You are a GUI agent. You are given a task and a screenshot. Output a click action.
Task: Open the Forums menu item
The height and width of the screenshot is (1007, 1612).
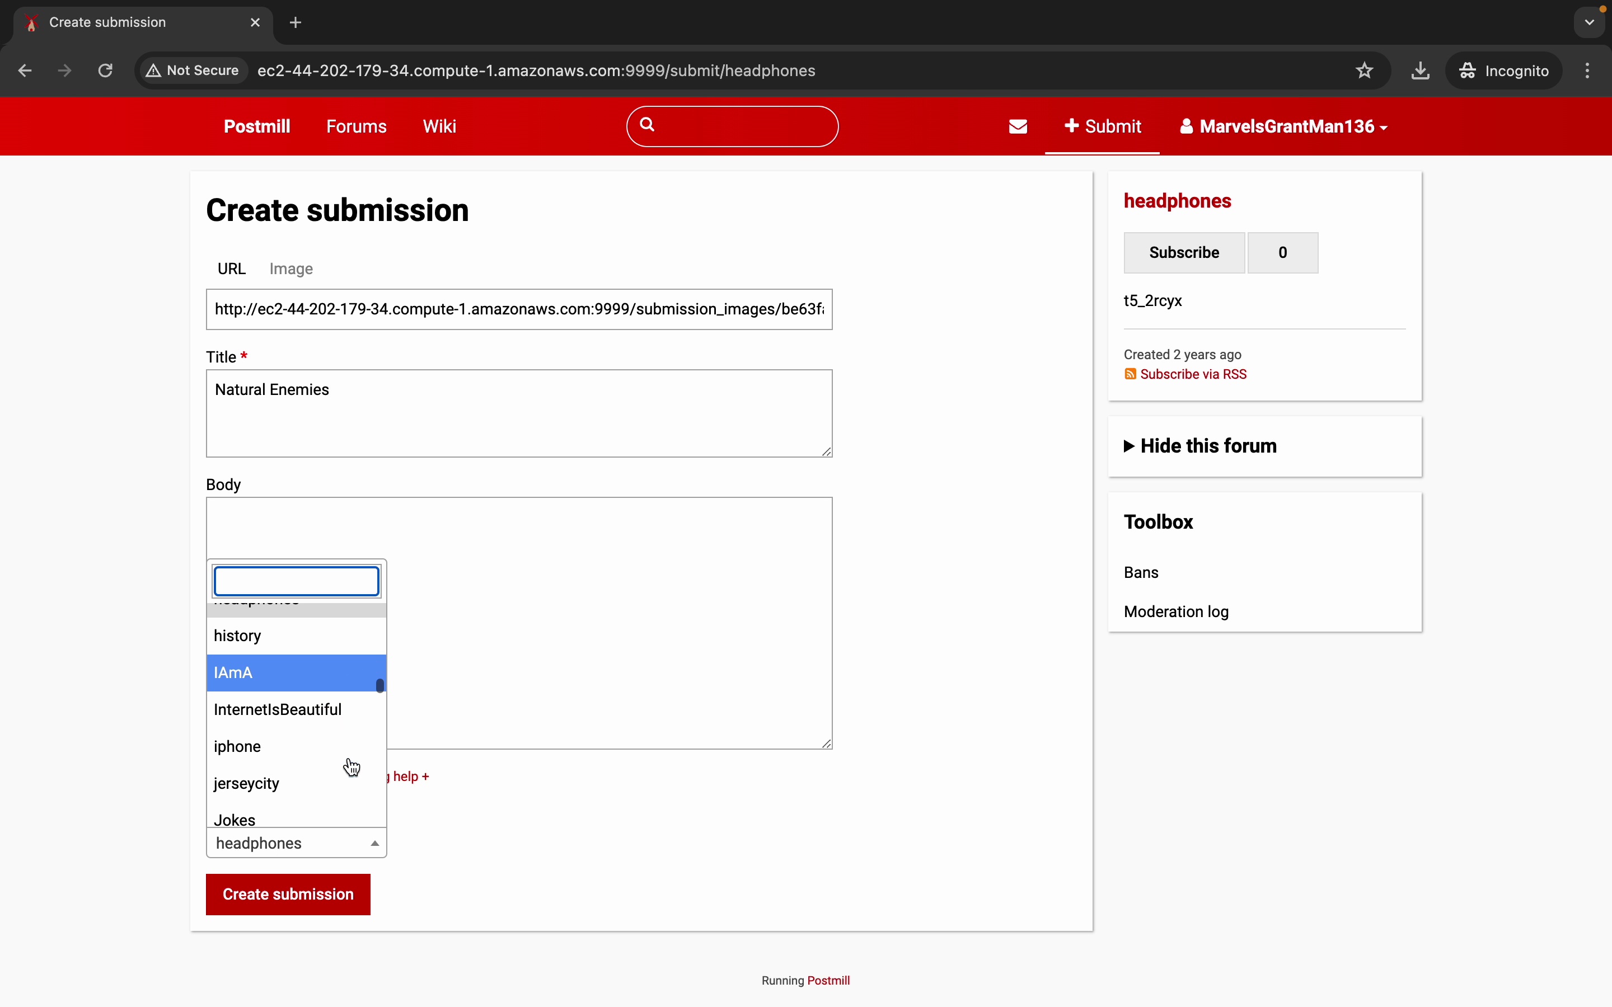pos(357,126)
